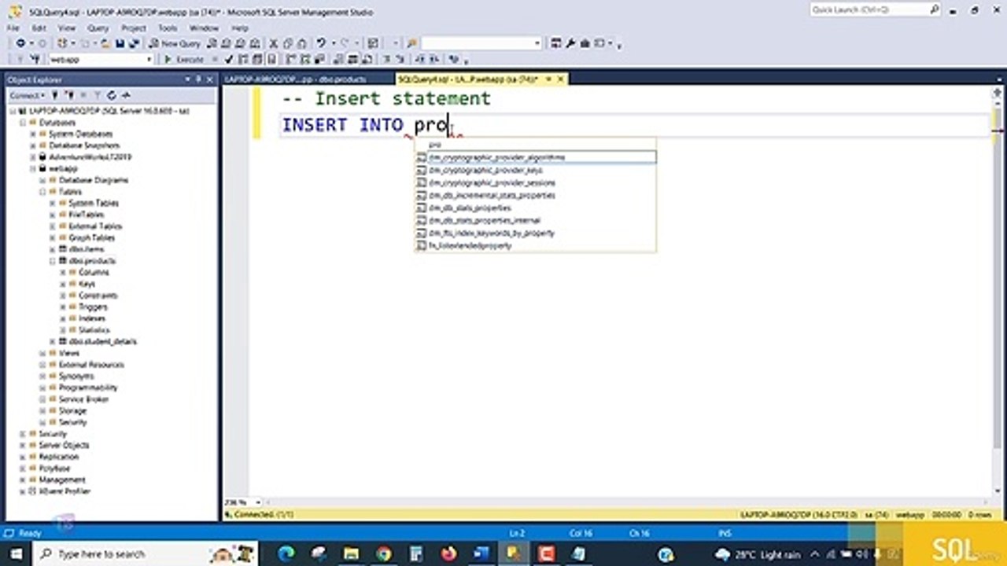Click the Activity monitor icon in Object Explorer toolbar
1007x566 pixels.
click(x=124, y=95)
